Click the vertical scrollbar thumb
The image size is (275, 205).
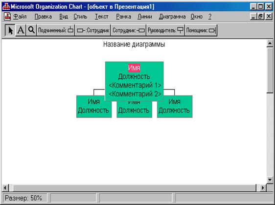coord(270,70)
